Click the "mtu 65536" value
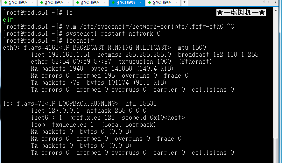Screen dimensions: 282x163 coord(141,104)
